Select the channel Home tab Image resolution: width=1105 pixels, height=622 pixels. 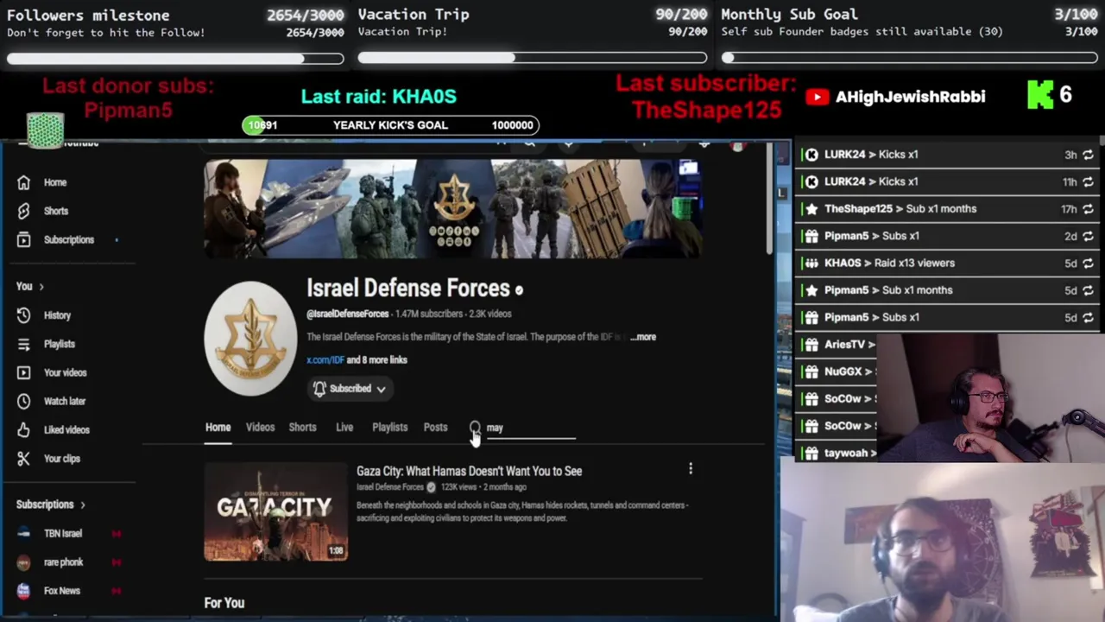(218, 428)
